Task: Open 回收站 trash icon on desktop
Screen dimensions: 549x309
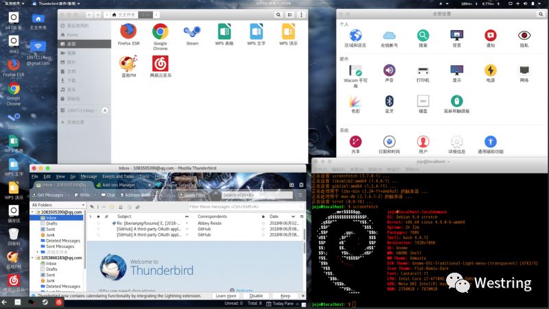Action: pos(14,237)
